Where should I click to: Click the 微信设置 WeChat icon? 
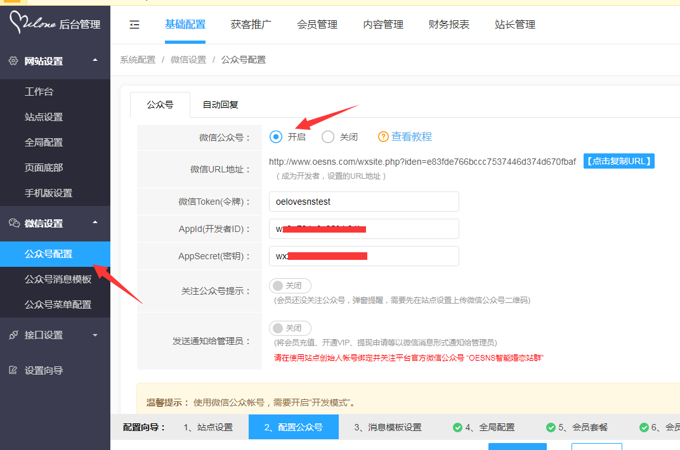tap(13, 223)
